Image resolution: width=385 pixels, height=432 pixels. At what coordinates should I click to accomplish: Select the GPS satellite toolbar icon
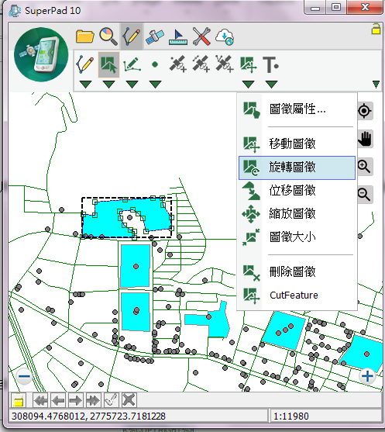[155, 36]
